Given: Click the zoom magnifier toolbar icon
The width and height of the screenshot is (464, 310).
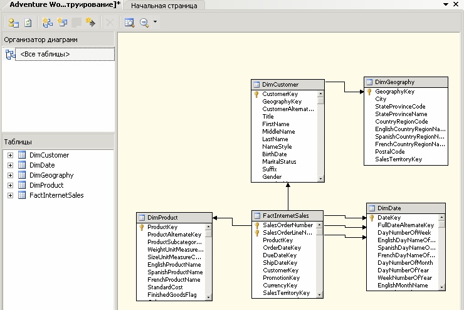Looking at the screenshot, I should click(144, 23).
